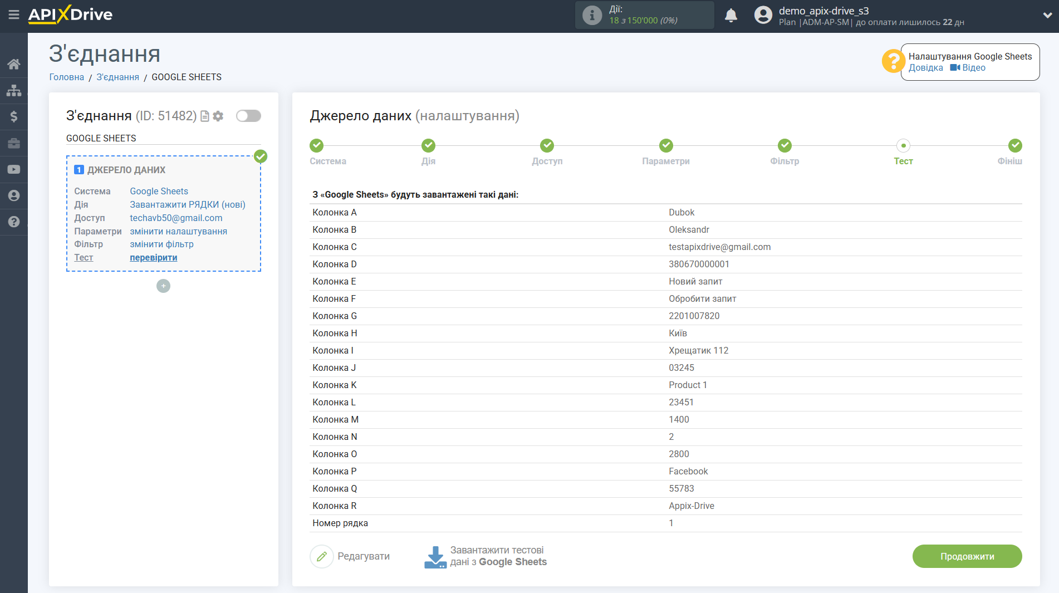This screenshot has width=1059, height=593.
Task: Select the value Новий запит
Action: click(x=695, y=281)
